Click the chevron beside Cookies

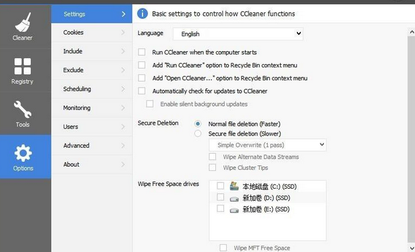tap(123, 32)
